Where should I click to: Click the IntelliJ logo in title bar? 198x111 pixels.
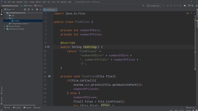pos(2,2)
